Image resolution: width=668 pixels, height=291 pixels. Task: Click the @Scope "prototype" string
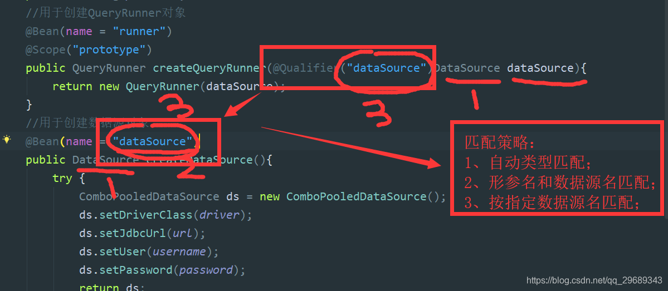pos(113,50)
